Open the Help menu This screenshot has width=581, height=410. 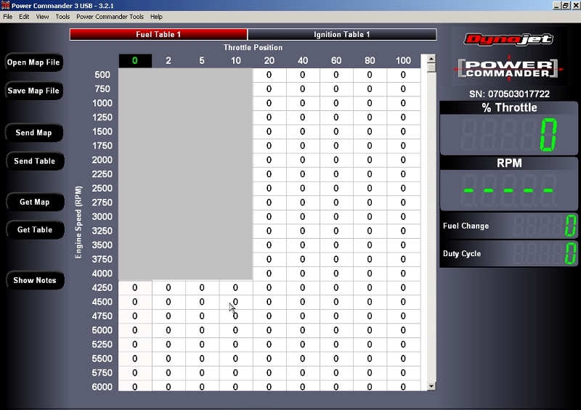[156, 16]
